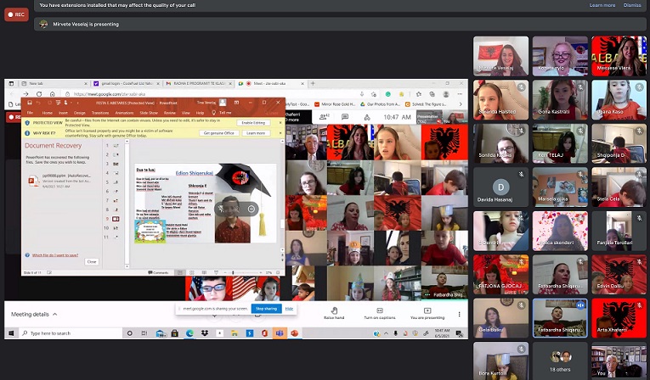Switch to the Slide Show ribbon tab
Image resolution: width=650 pixels, height=380 pixels.
tap(148, 112)
